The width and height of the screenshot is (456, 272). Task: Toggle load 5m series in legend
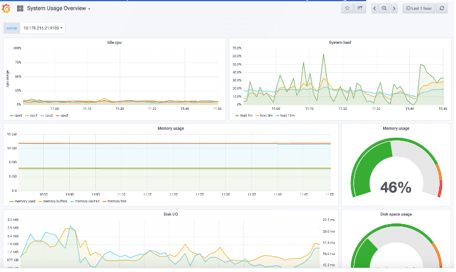coord(264,115)
